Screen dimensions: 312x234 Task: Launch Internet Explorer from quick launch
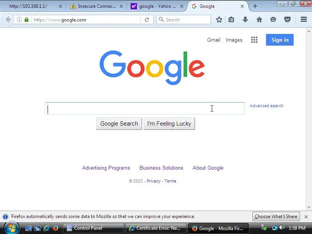click(46, 228)
